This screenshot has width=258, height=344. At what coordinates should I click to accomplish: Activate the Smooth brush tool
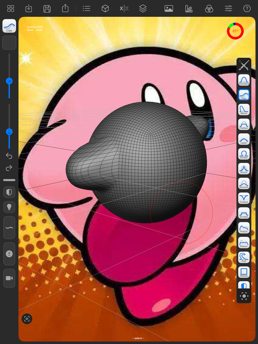[x=244, y=183]
